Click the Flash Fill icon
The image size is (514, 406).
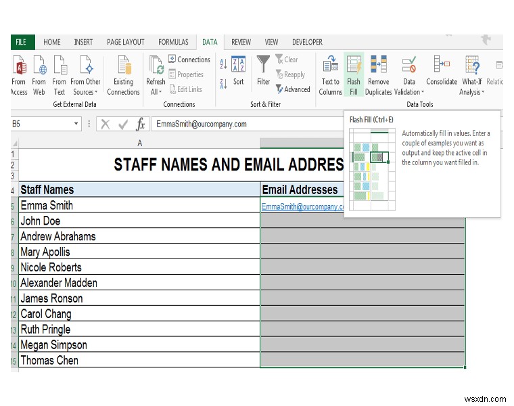pyautogui.click(x=354, y=66)
